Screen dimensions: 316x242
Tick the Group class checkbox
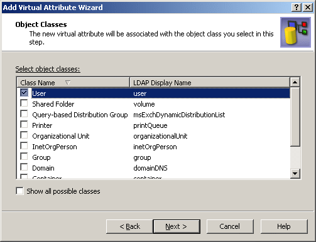[x=24, y=157]
